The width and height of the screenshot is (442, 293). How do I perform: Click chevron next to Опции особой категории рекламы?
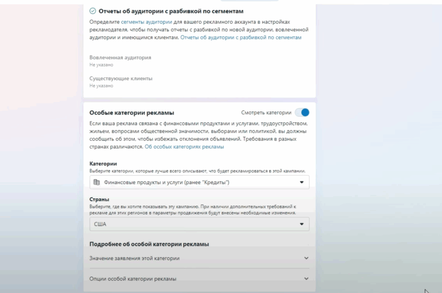coord(306,279)
